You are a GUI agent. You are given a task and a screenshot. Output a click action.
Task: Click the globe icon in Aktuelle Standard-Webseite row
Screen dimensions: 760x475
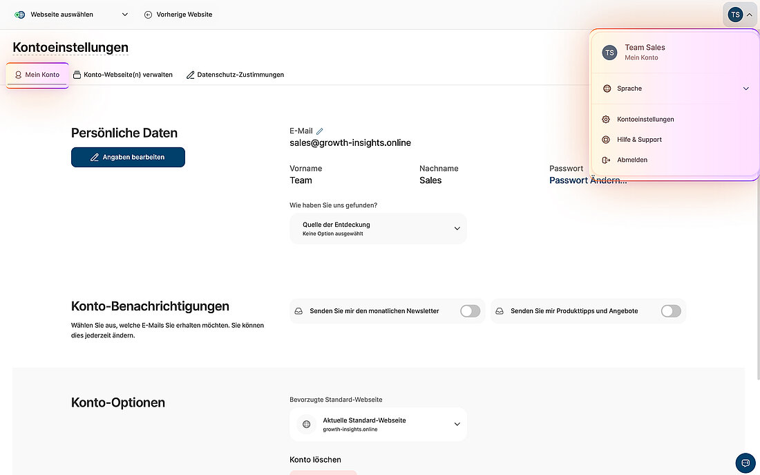click(305, 424)
